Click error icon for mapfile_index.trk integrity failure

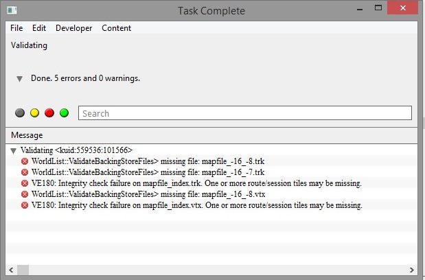[x=25, y=183]
